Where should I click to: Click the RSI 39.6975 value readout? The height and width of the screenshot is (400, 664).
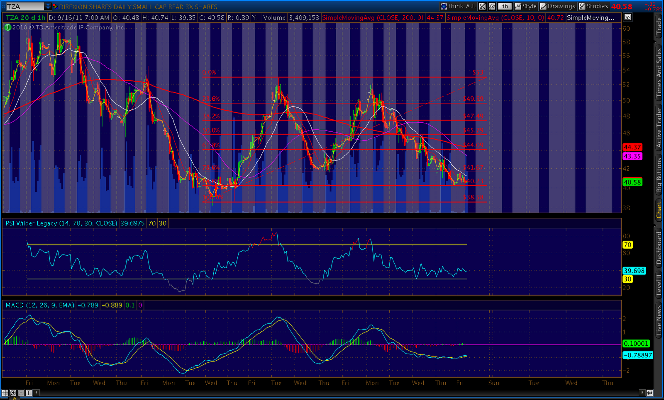(132, 223)
